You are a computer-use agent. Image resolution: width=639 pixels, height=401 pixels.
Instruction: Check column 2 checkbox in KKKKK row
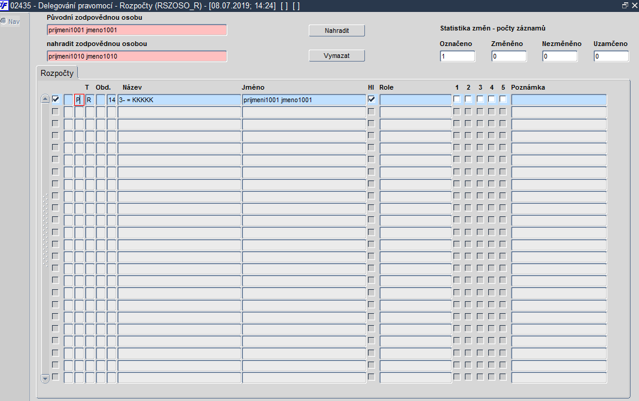[468, 99]
